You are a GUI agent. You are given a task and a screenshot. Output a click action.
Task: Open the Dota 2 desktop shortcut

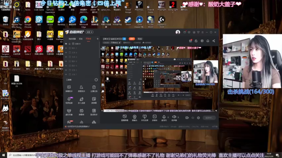28,50
